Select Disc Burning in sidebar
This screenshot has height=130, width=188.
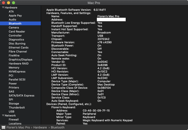(17, 43)
